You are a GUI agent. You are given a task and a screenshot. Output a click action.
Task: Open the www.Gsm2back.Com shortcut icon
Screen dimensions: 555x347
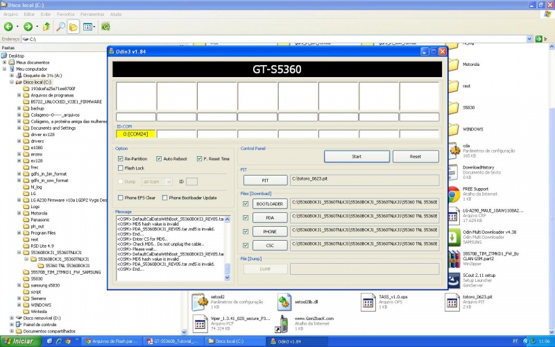click(284, 323)
